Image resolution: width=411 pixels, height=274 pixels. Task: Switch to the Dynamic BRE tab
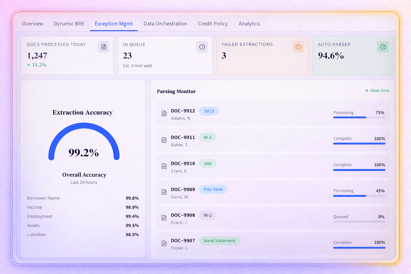coord(69,24)
